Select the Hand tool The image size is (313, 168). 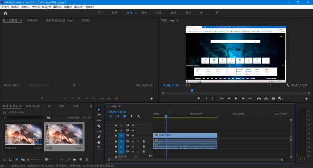point(99,142)
